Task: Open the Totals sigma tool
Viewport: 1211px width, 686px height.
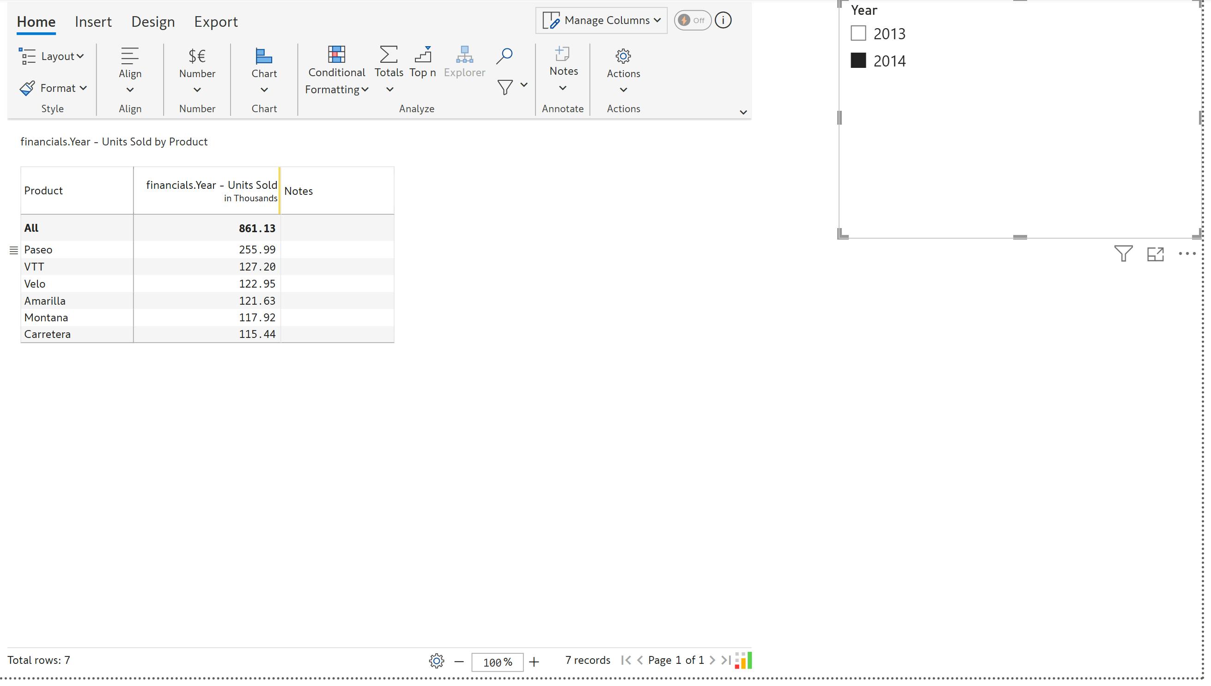Action: (x=389, y=54)
